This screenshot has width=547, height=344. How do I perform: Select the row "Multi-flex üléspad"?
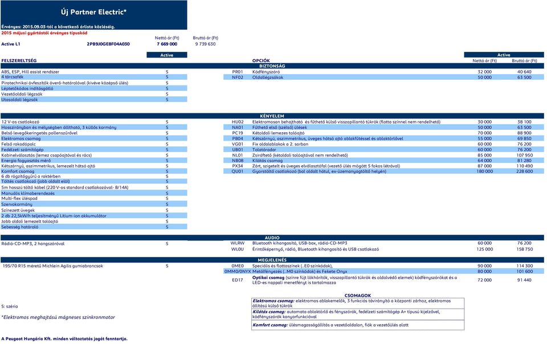click(x=94, y=199)
